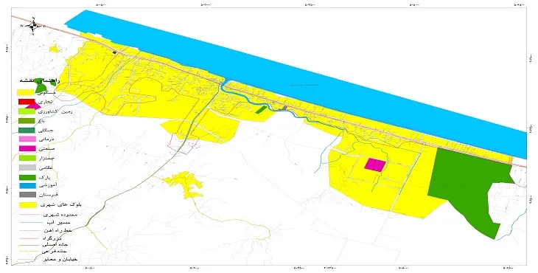This screenshot has height=273, width=538.
Task: Click the تجاری legend label
Action: click(x=45, y=102)
